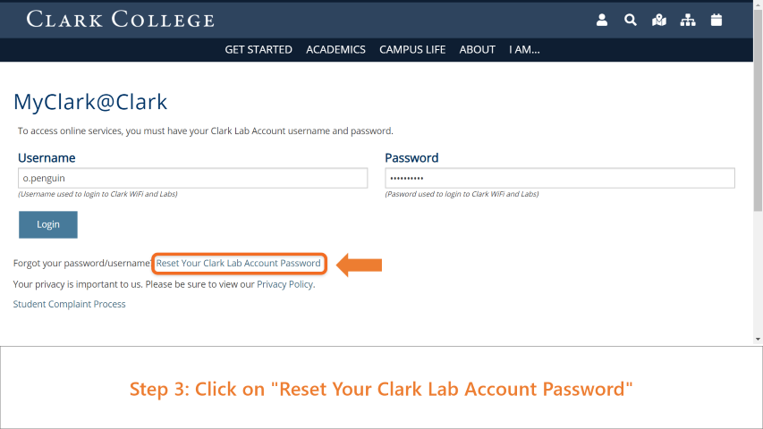Open the Campus Life menu
This screenshot has width=763, height=429.
click(x=412, y=50)
